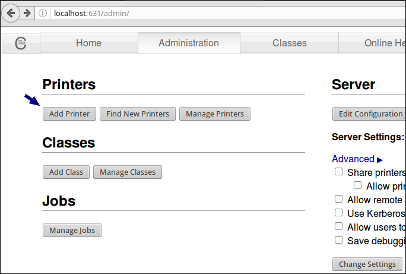Open the Home tab

[88, 43]
